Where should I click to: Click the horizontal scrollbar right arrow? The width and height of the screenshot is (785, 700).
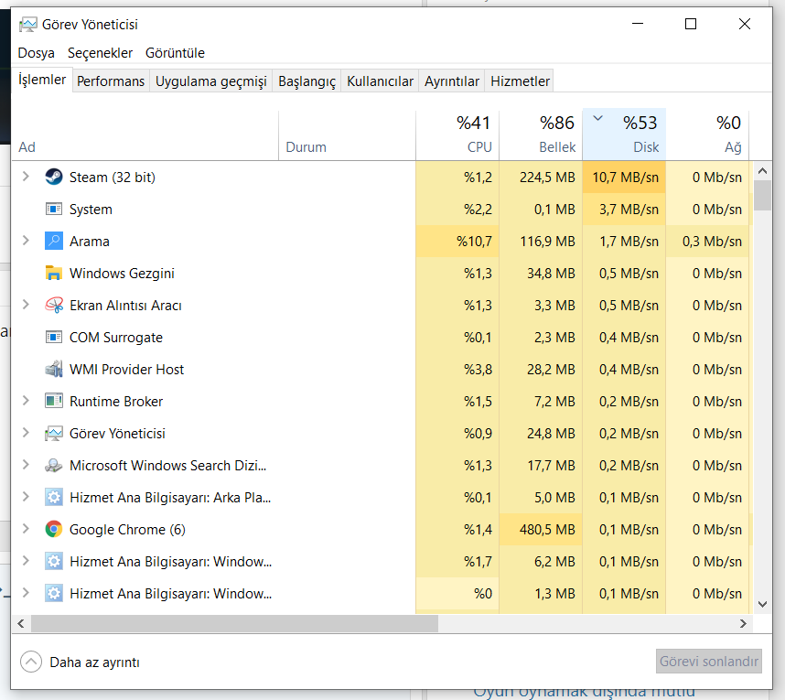tap(743, 623)
